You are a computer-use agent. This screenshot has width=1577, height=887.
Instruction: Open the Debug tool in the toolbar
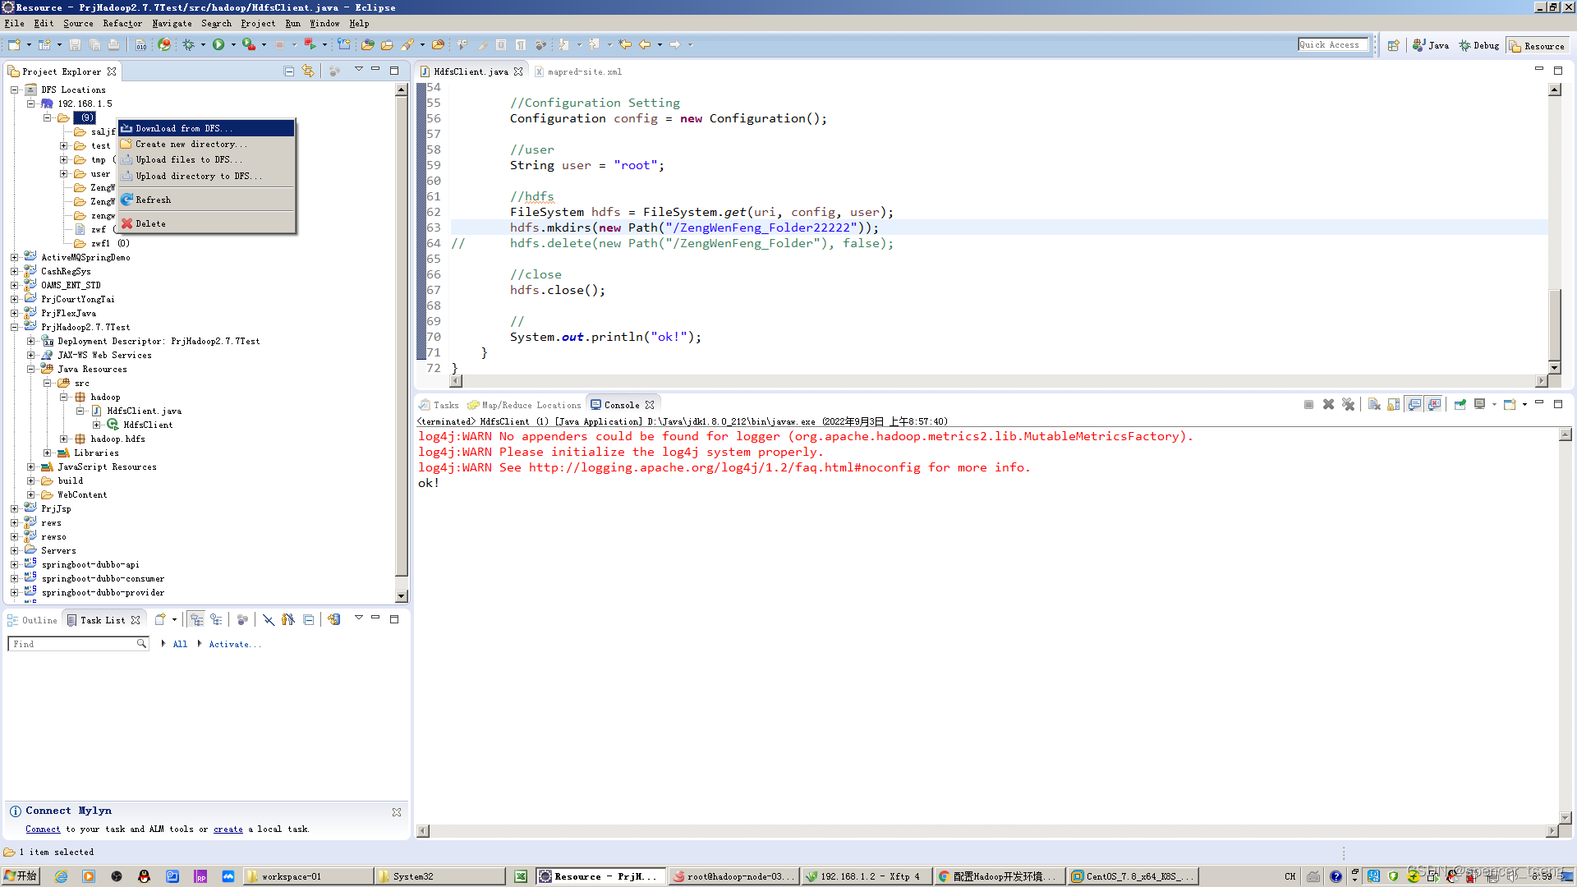tap(191, 45)
